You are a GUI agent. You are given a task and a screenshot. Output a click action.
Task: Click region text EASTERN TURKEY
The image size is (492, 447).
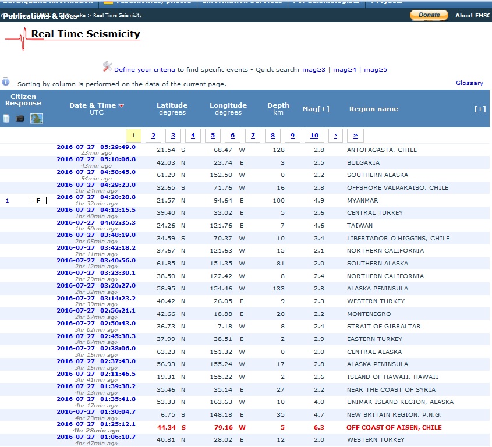coord(374,339)
